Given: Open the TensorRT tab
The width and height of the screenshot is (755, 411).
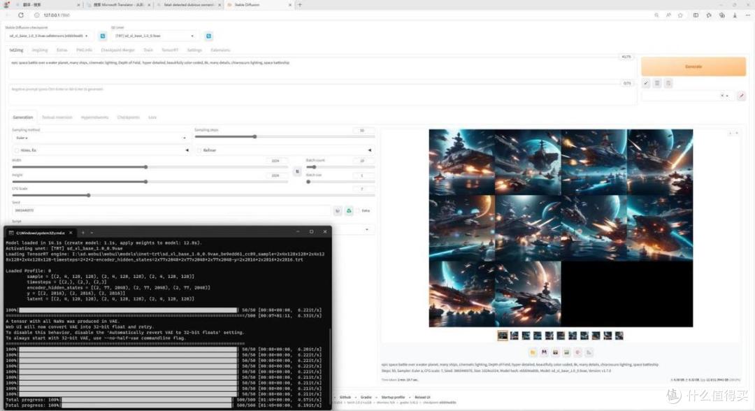Looking at the screenshot, I should coord(169,50).
